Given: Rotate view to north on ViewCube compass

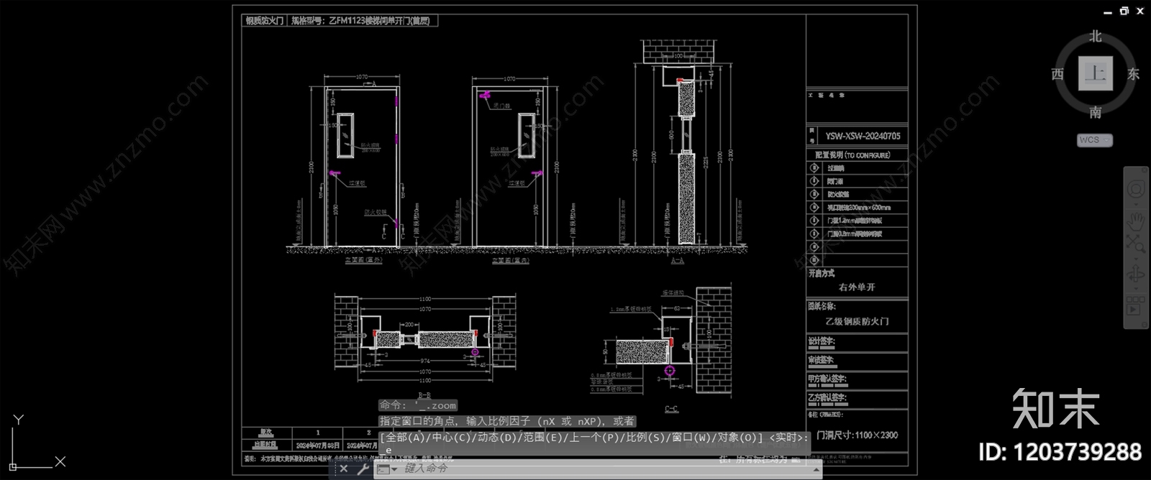Looking at the screenshot, I should 1095,36.
